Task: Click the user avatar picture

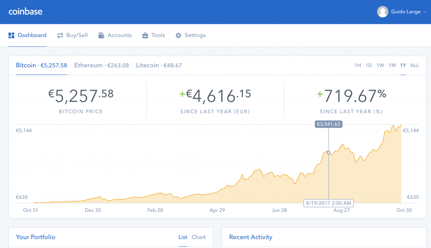Action: [382, 11]
